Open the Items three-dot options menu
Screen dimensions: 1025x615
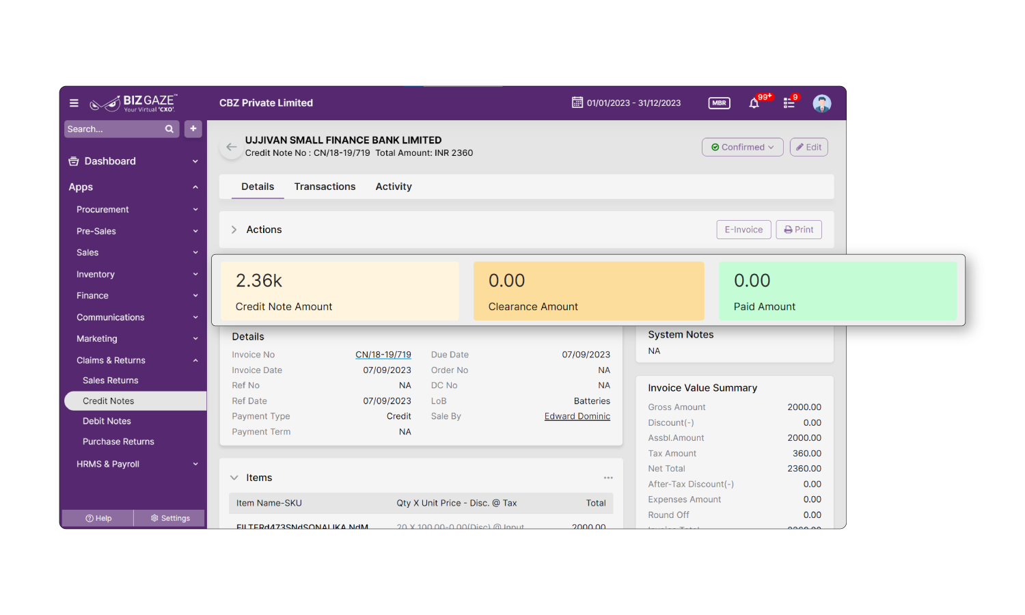[x=608, y=478]
